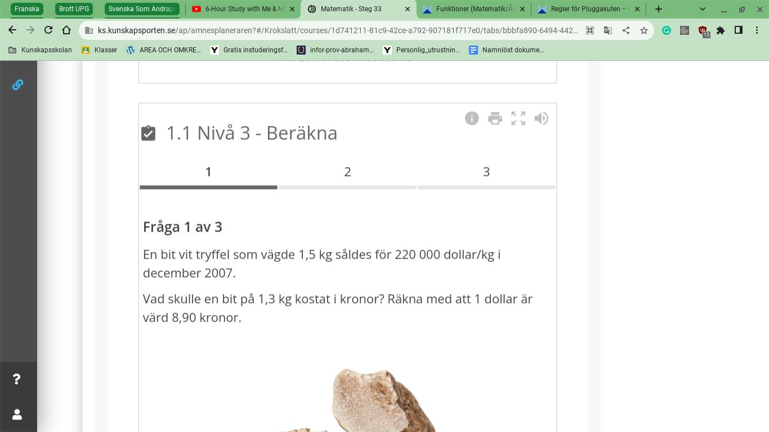Expand the tab search dropdown arrow
The height and width of the screenshot is (432, 769).
coord(702,9)
